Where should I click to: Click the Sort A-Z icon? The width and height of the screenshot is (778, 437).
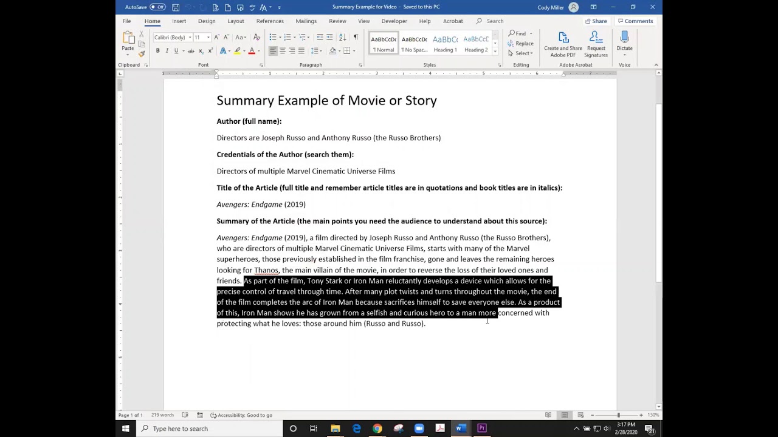coord(343,38)
